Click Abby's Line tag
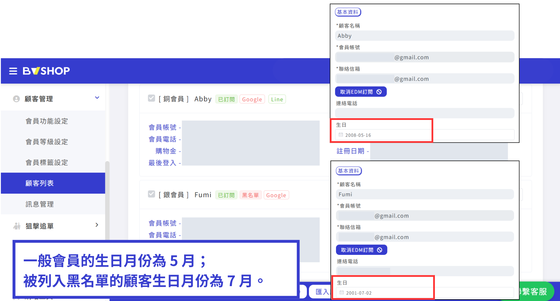This screenshot has height=301, width=560. [x=277, y=99]
